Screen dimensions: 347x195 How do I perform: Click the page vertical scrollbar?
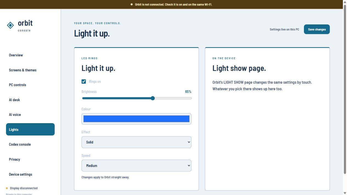click(345, 89)
